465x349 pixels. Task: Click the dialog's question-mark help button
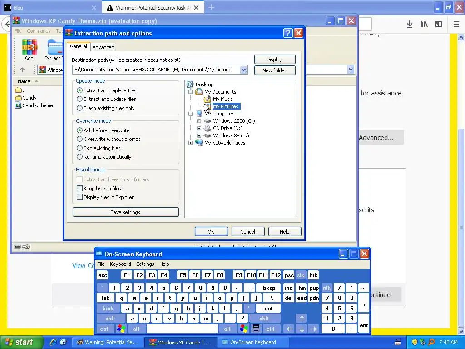click(x=287, y=33)
